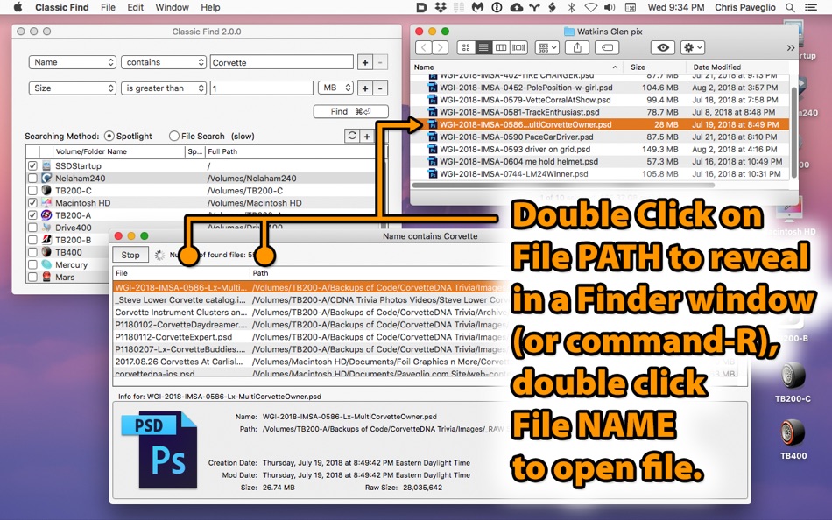Viewport: 832px width, 520px height.
Task: Sort Finder list by Name column
Action: 518,67
